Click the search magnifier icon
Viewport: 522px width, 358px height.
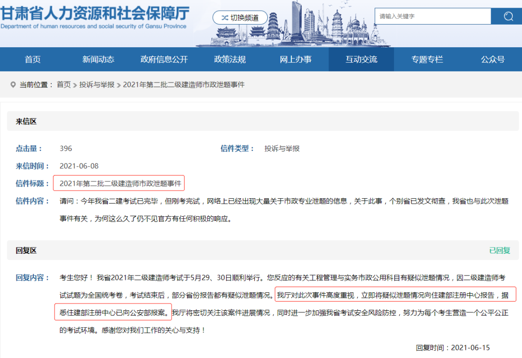click(x=508, y=16)
